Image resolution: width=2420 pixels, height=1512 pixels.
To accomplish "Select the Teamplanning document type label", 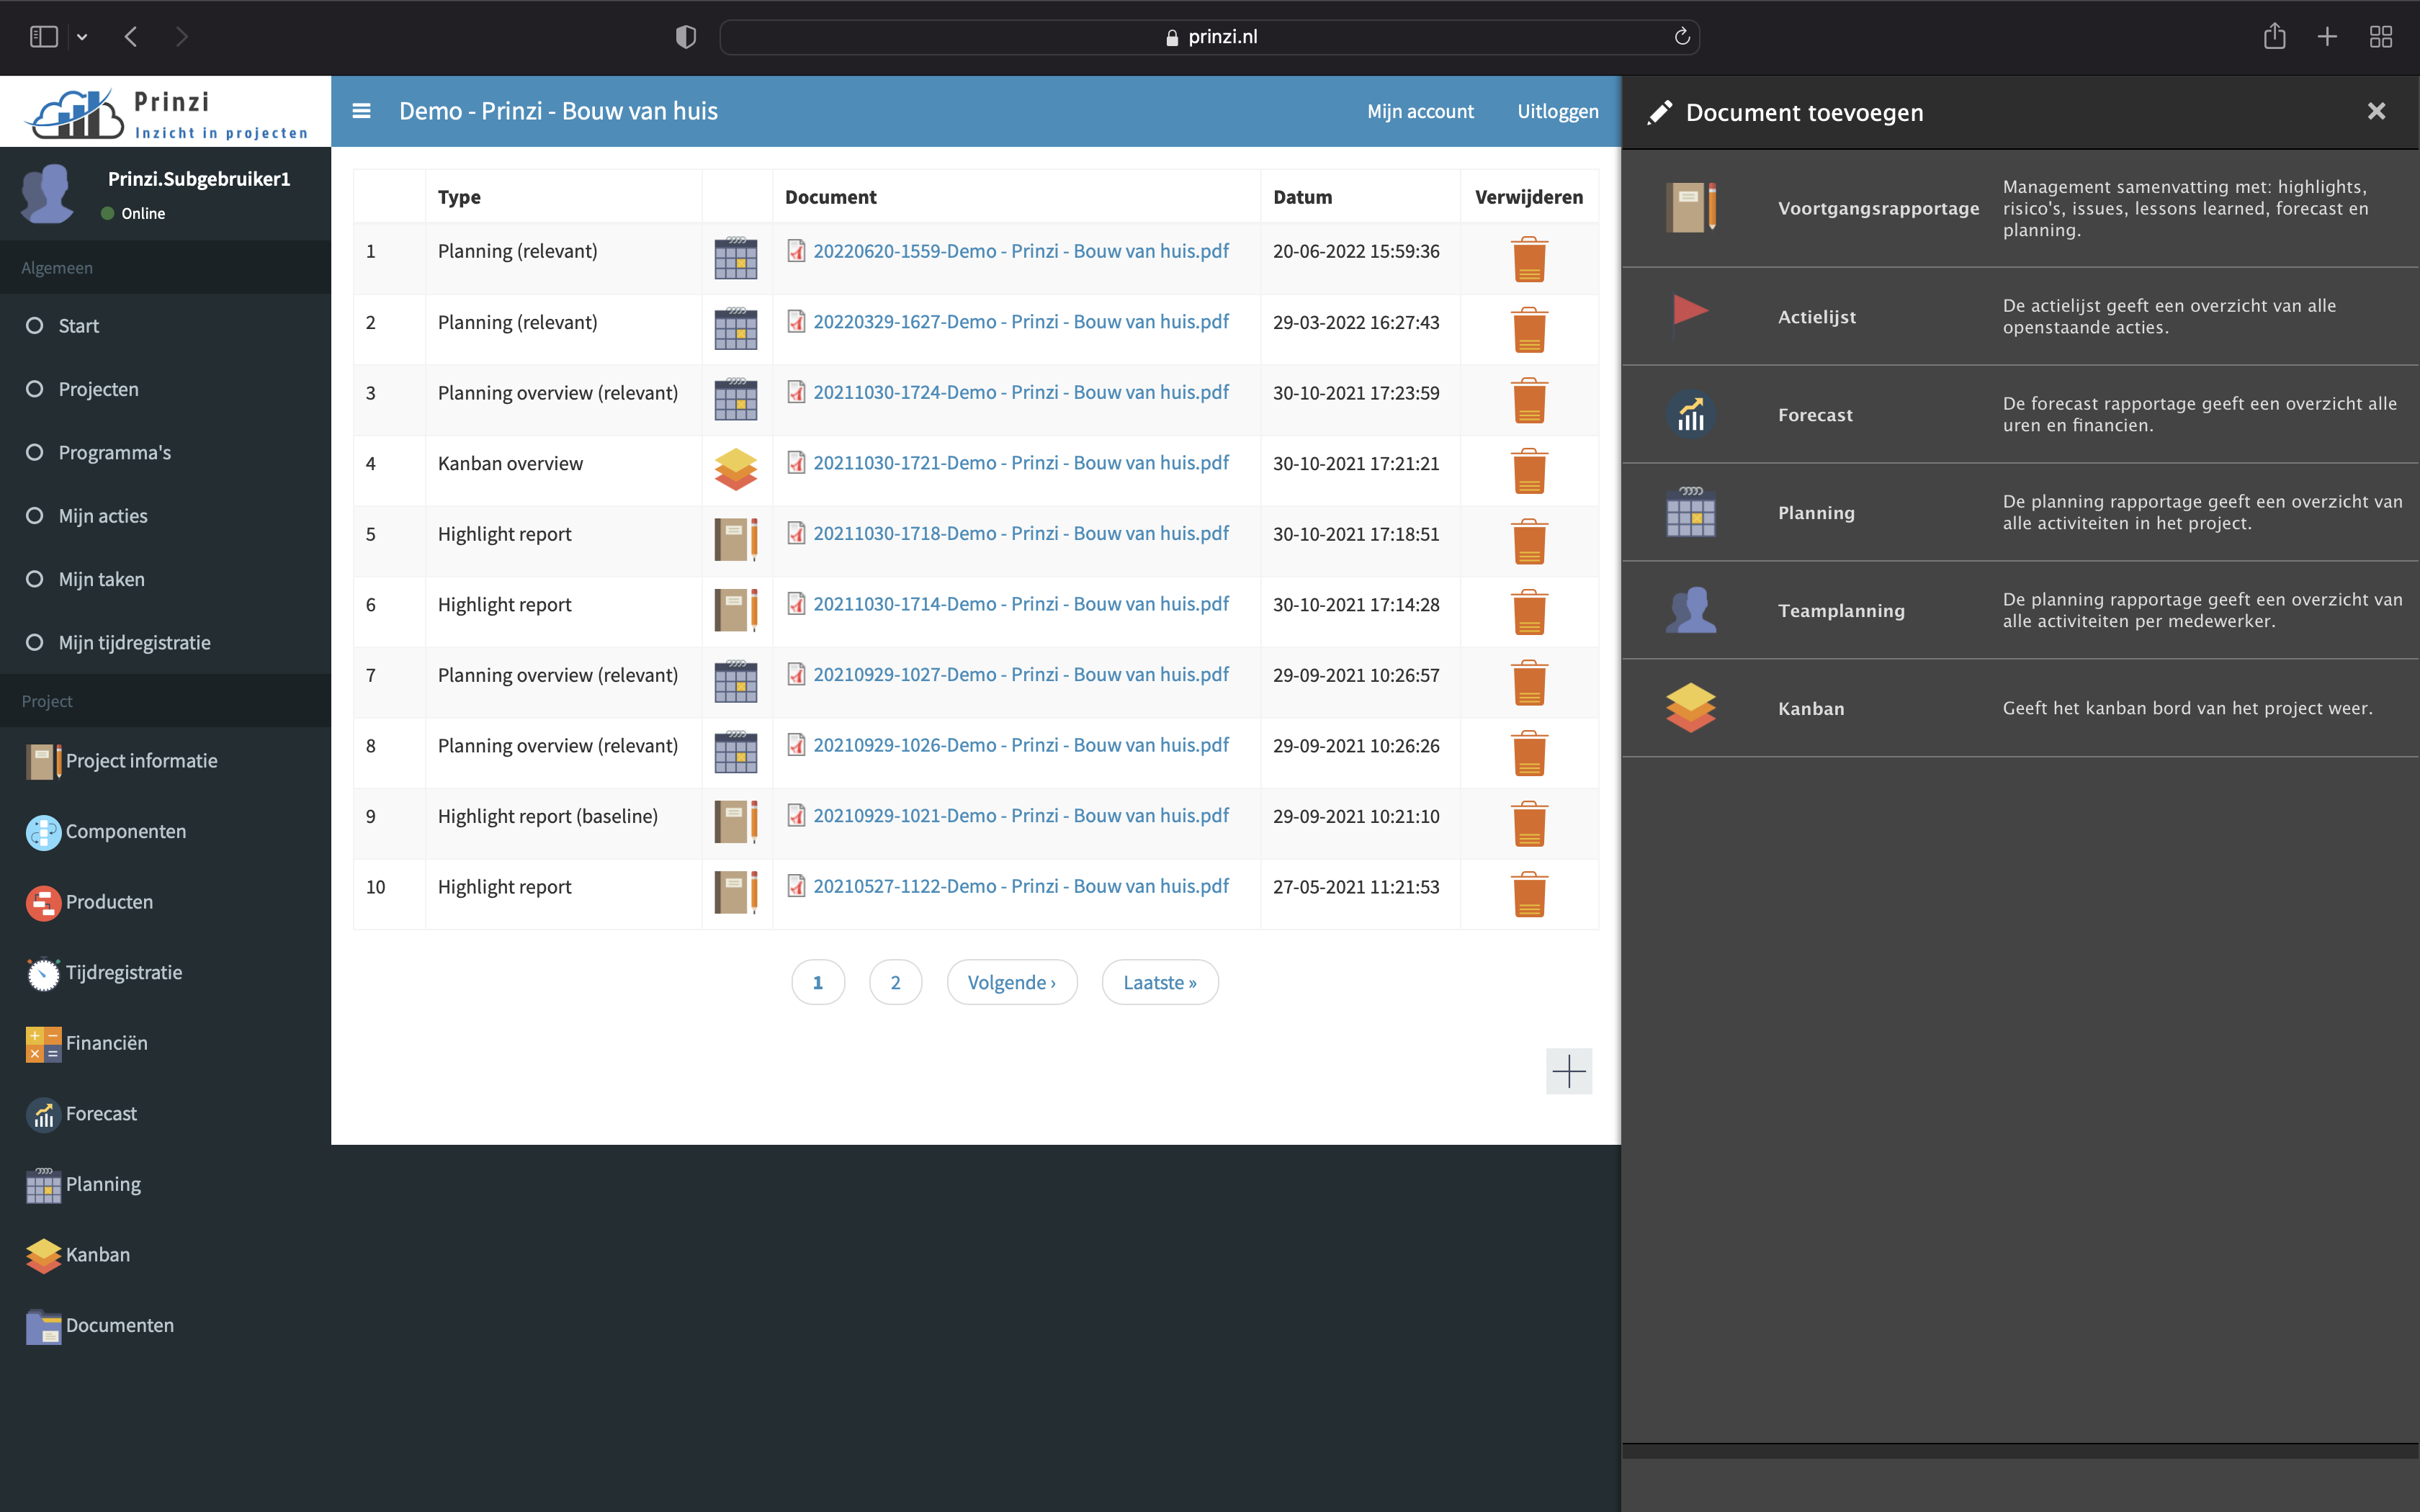I will (x=1841, y=611).
